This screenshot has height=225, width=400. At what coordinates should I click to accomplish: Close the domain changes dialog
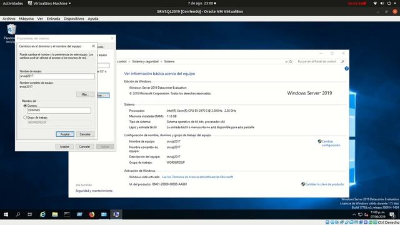[93, 46]
